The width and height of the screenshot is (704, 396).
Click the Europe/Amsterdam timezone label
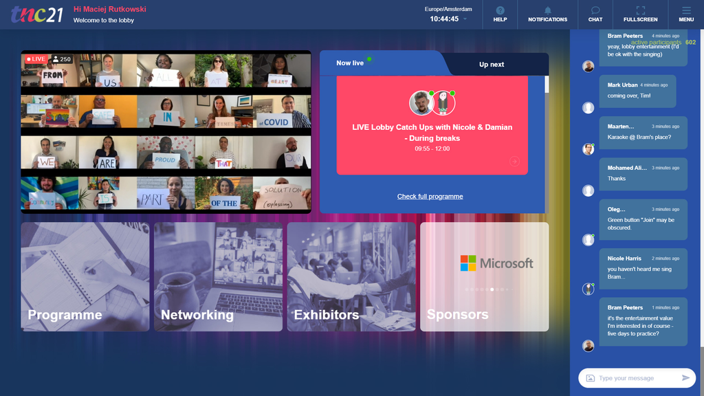coord(448,9)
